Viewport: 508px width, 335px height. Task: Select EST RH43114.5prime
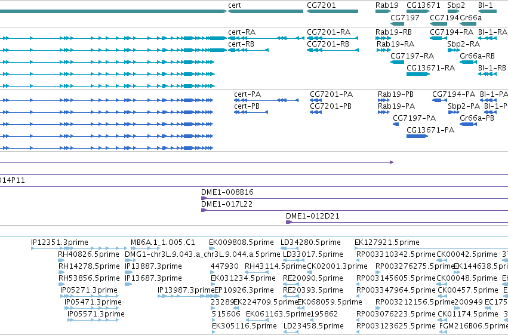click(257, 272)
